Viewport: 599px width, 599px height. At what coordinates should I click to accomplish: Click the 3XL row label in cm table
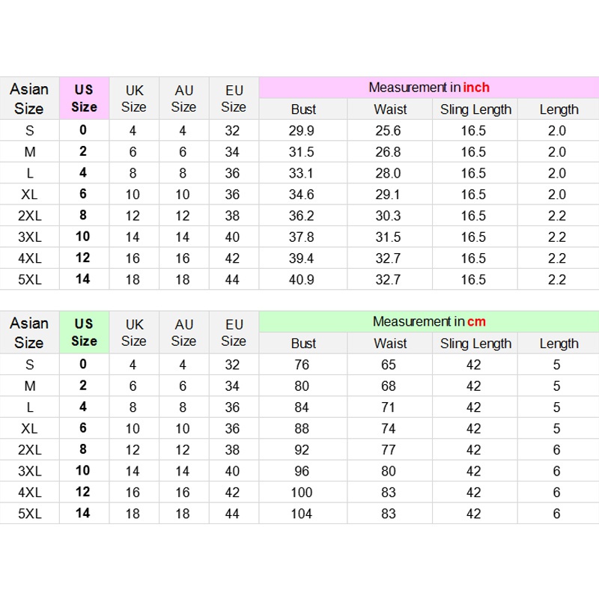pyautogui.click(x=29, y=471)
